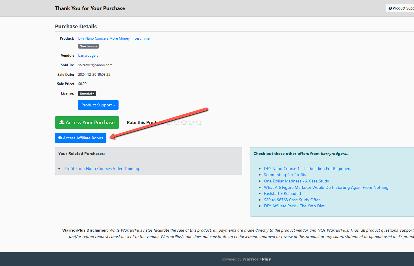Select the third rating star
The height and width of the screenshot is (266, 414).
[184, 123]
